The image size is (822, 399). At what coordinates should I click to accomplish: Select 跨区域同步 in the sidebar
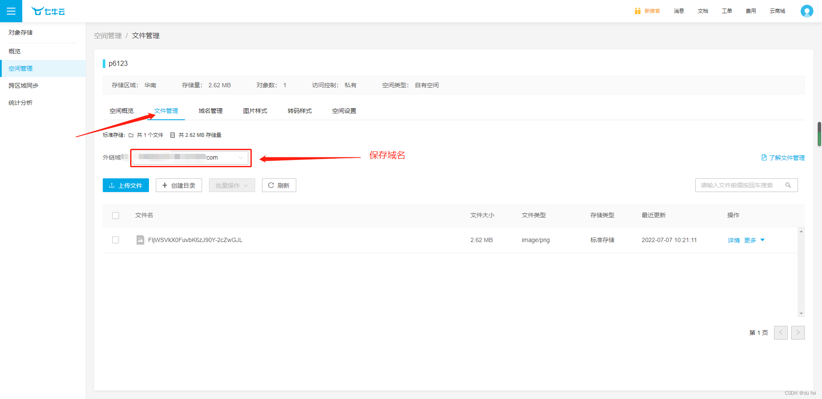pos(23,85)
